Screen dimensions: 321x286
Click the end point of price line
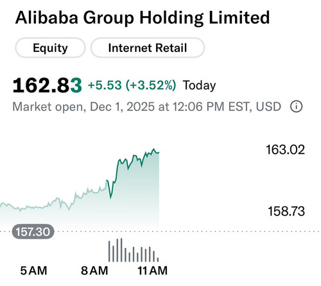(159, 153)
